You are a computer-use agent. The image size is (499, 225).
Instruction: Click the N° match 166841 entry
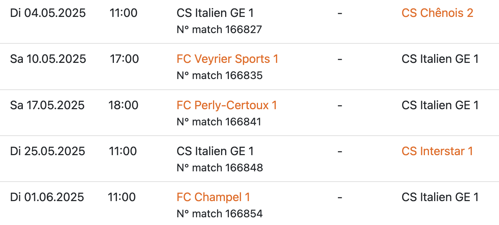click(x=219, y=122)
